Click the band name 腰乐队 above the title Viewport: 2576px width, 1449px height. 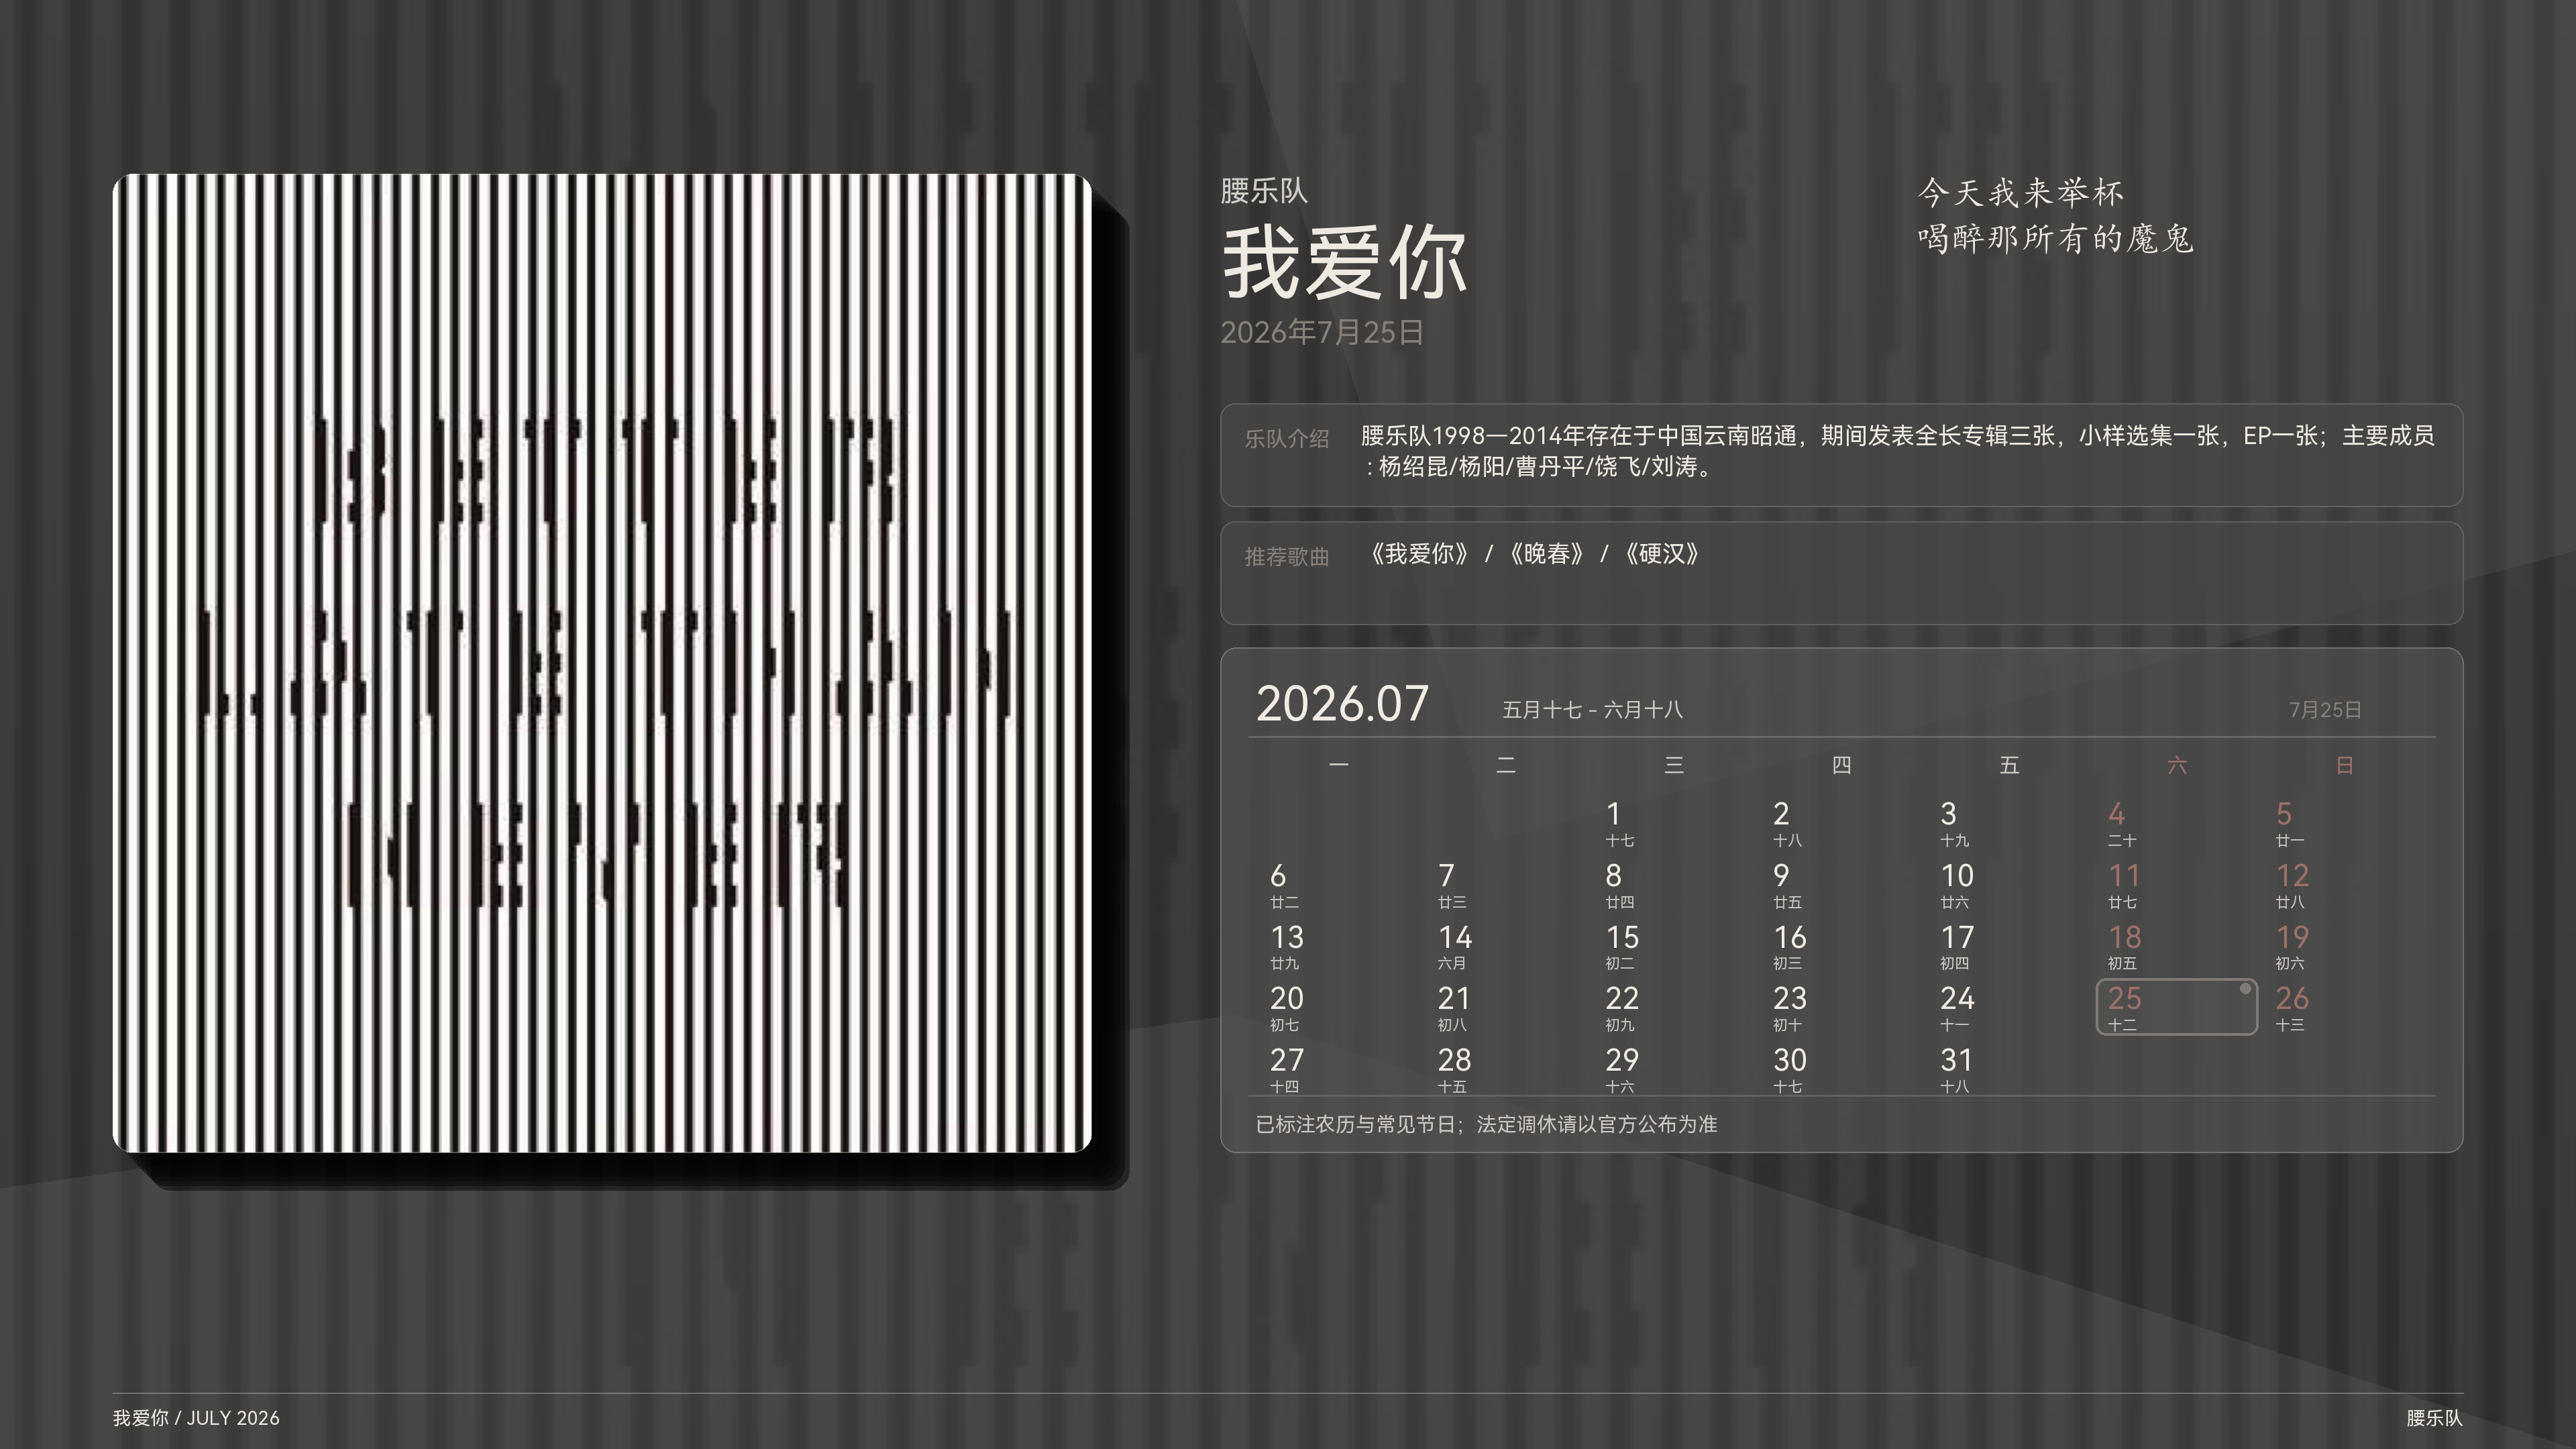1263,191
